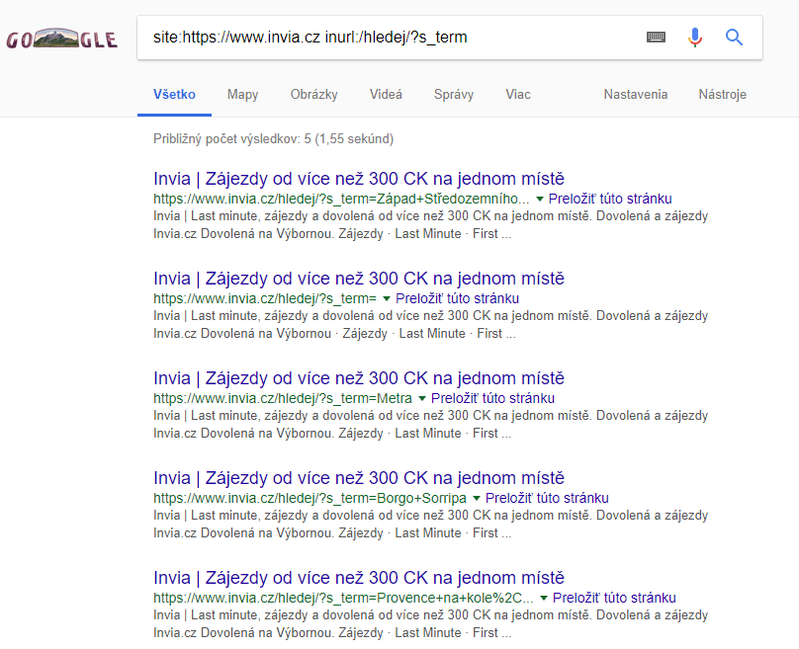The width and height of the screenshot is (799, 649).
Task: Expand dropdown arrow beside Borgo+Sorripa URL
Action: pos(477,498)
